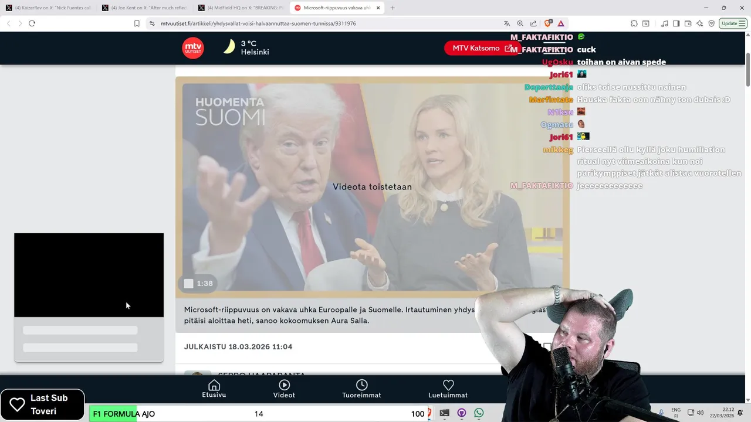751x422 pixels.
Task: Open the zoom level magnifier icon
Action: point(520,23)
